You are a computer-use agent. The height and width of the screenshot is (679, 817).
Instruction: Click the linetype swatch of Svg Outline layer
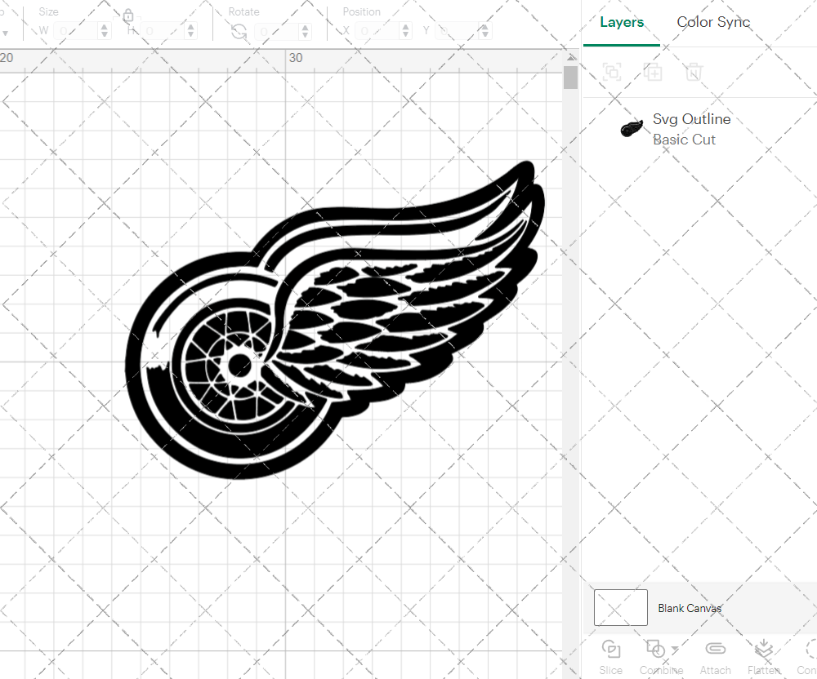(630, 128)
